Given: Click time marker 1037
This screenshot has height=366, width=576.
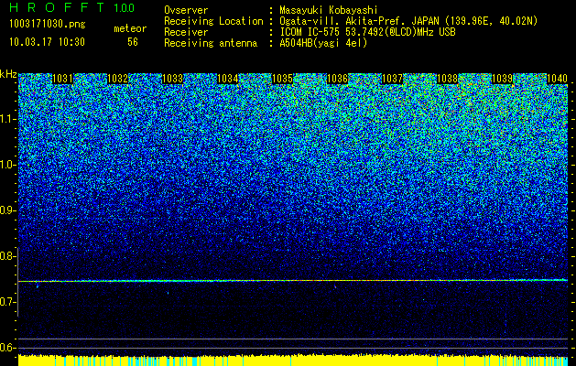Looking at the screenshot, I should 392,79.
